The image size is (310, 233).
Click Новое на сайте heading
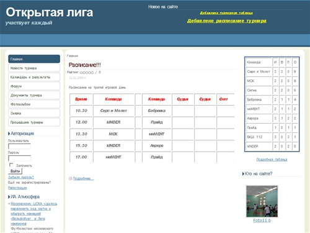click(163, 7)
